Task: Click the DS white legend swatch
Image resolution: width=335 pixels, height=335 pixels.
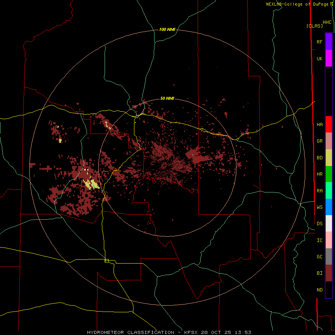Action: pyautogui.click(x=329, y=223)
